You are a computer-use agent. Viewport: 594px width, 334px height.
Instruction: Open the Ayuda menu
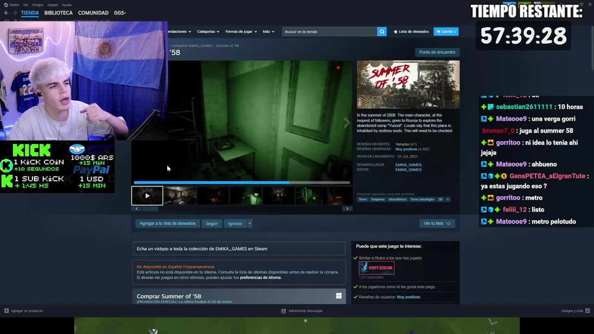point(66,5)
